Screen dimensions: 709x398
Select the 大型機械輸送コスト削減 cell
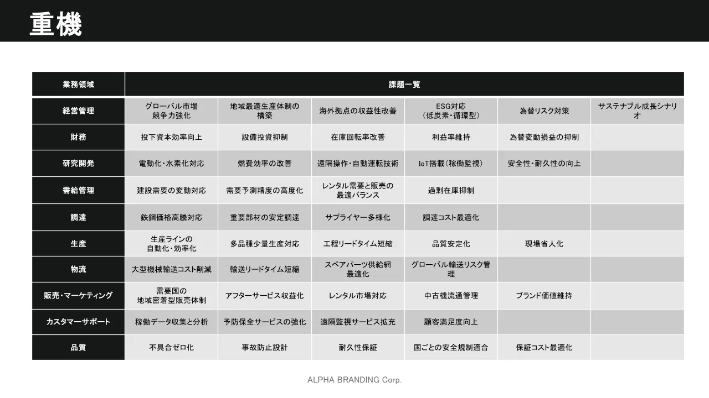(x=172, y=269)
